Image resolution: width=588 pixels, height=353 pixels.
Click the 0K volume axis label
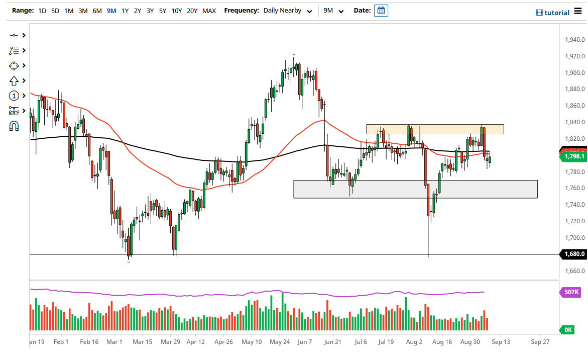pyautogui.click(x=567, y=330)
